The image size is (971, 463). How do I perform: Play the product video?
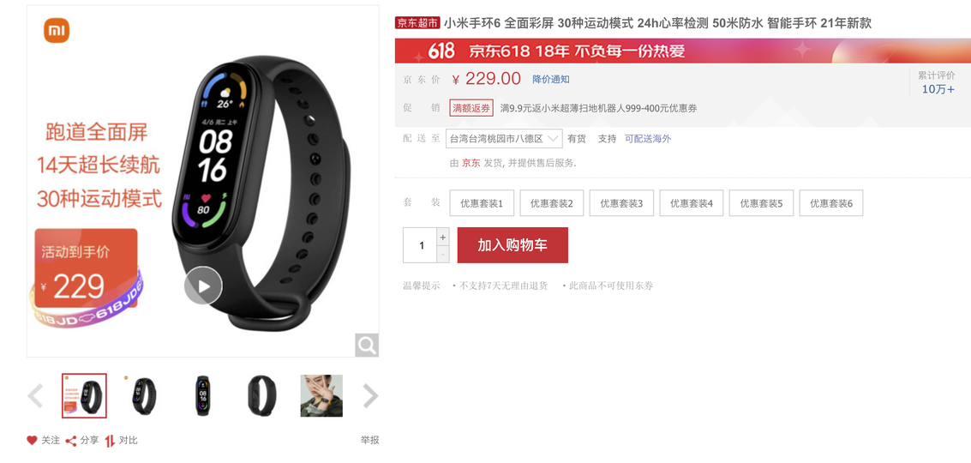tap(203, 286)
